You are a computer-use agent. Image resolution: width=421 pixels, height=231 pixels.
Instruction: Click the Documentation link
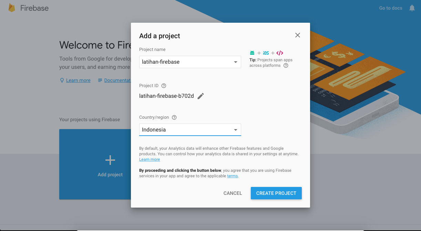click(117, 80)
